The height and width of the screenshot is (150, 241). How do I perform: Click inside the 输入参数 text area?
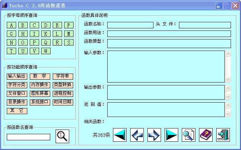166,66
